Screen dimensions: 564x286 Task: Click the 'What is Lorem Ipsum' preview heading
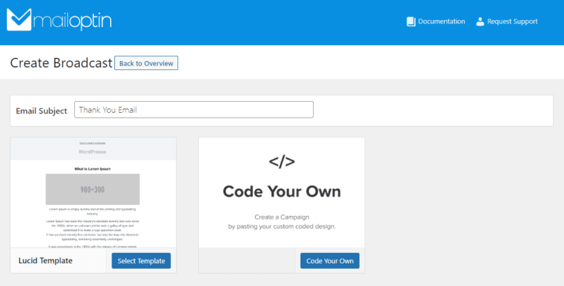tap(93, 168)
